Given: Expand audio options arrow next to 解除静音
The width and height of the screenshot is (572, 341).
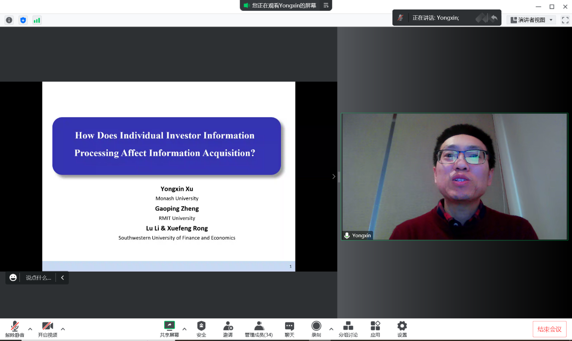Looking at the screenshot, I should [30, 329].
